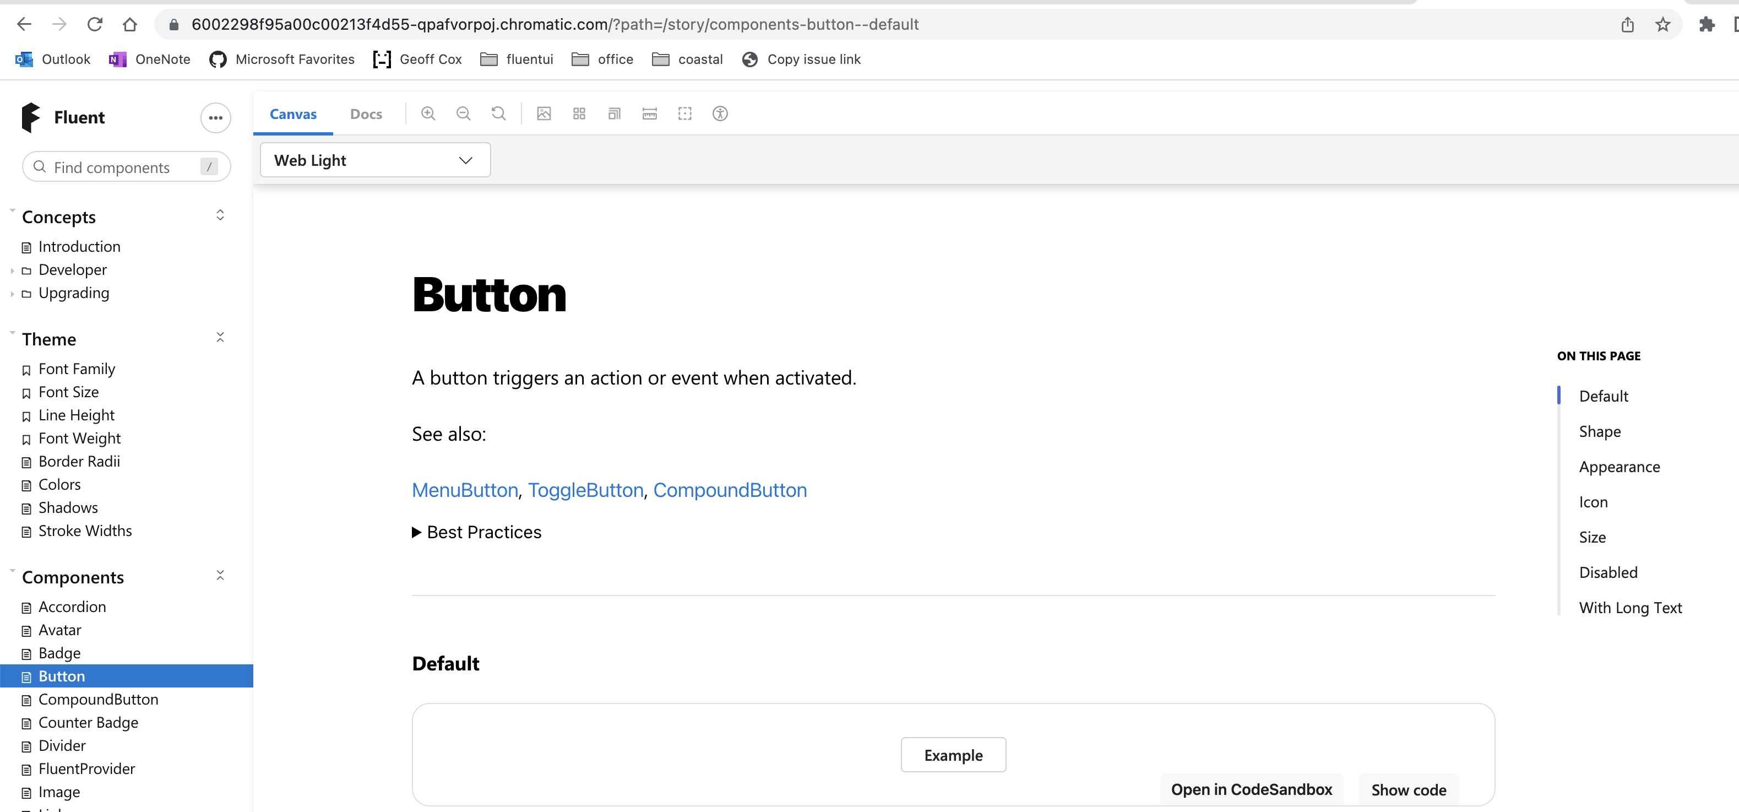Viewport: 1739px width, 812px height.
Task: Select CompoundButton in the components list
Action: click(99, 699)
